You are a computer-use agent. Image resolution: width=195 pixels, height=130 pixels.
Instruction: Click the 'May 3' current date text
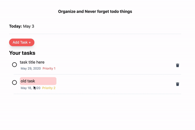click(29, 26)
